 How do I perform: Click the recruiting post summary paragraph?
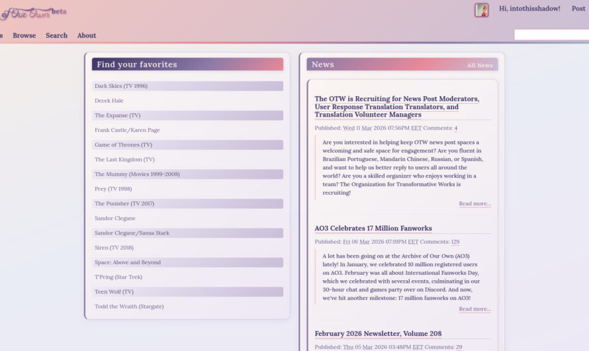(x=403, y=168)
